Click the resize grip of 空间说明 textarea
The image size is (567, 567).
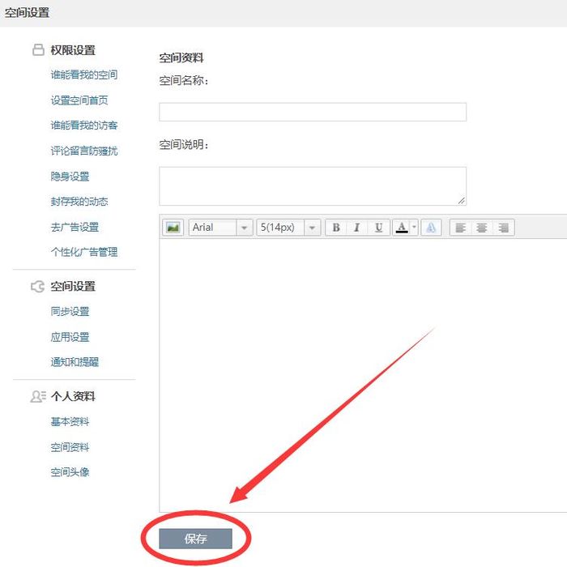click(x=462, y=201)
